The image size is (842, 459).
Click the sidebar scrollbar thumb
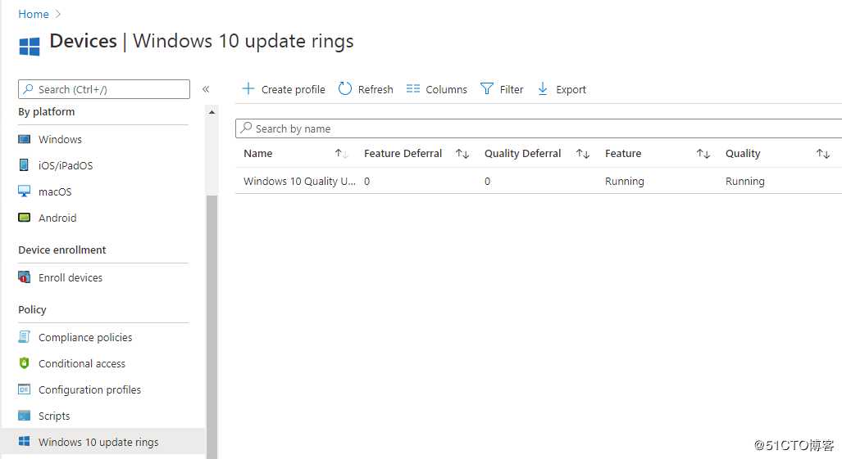[x=212, y=326]
